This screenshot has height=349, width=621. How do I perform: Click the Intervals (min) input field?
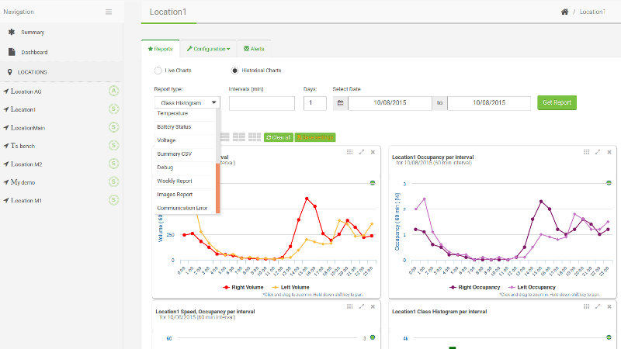262,103
